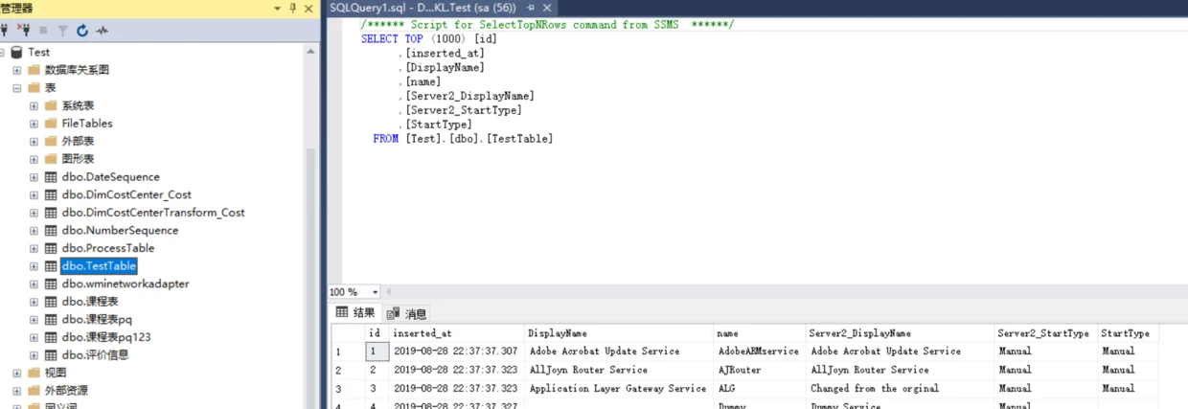Pin the SQLQuery1.sql tab
The width and height of the screenshot is (1188, 409).
point(530,8)
